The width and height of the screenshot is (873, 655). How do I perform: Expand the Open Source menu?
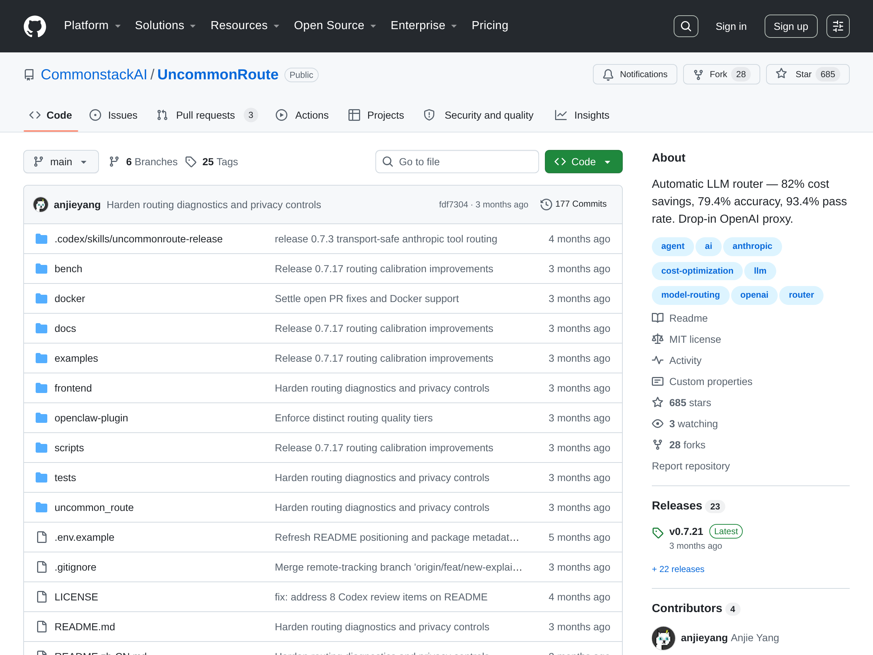pos(335,26)
